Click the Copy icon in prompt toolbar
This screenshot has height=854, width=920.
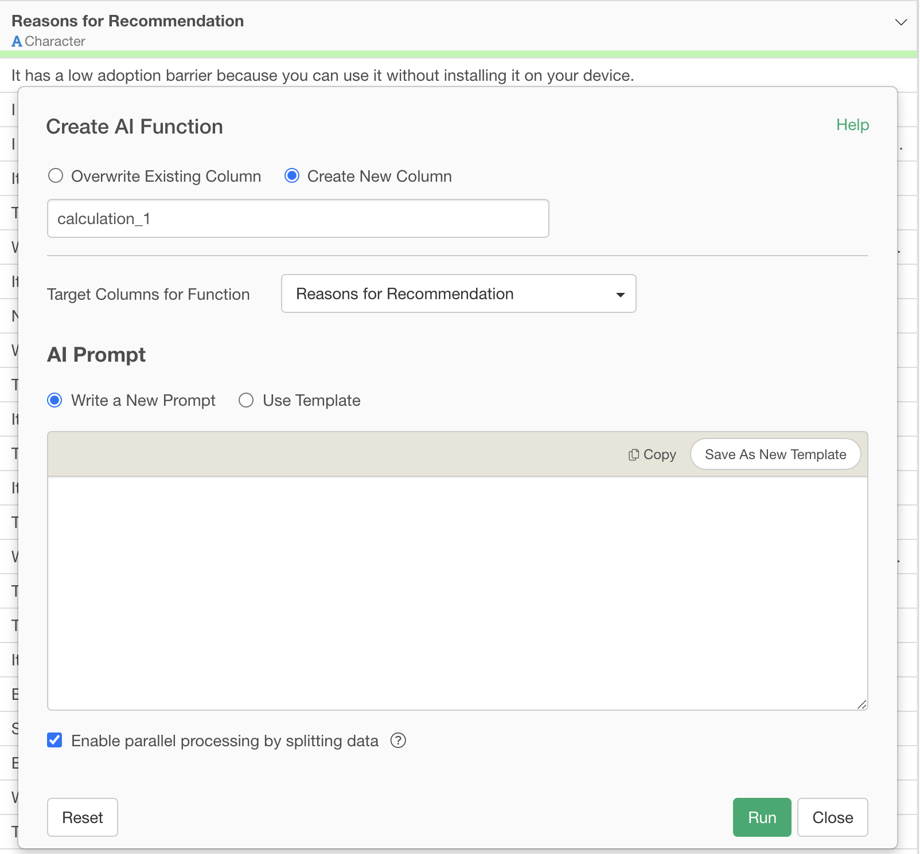coord(633,455)
